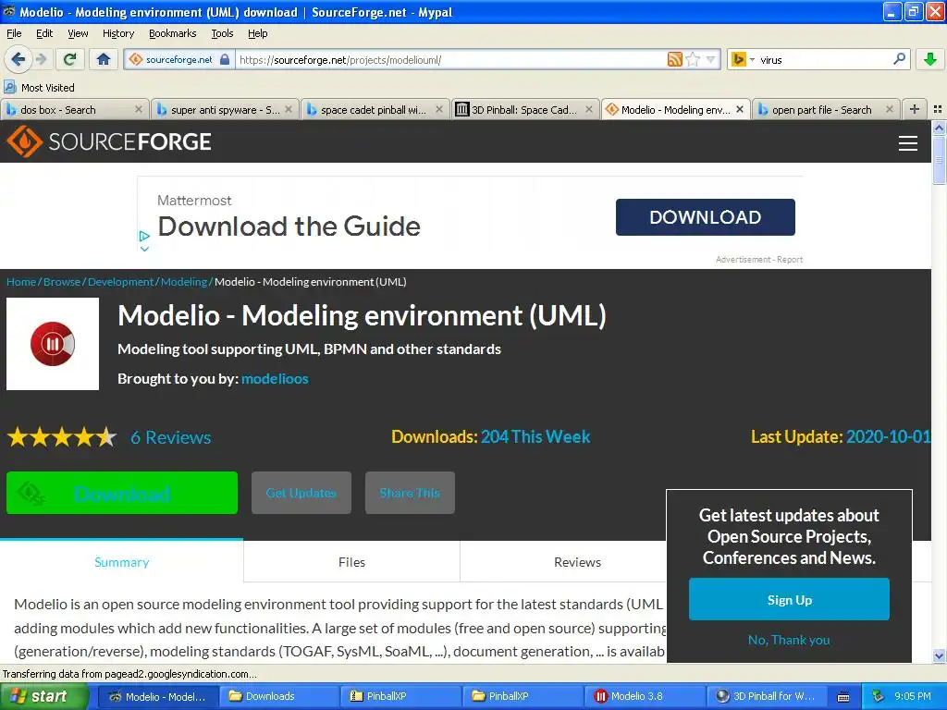This screenshot has height=710, width=947.
Task: Go to Home breadcrumb link
Action: pos(21,282)
